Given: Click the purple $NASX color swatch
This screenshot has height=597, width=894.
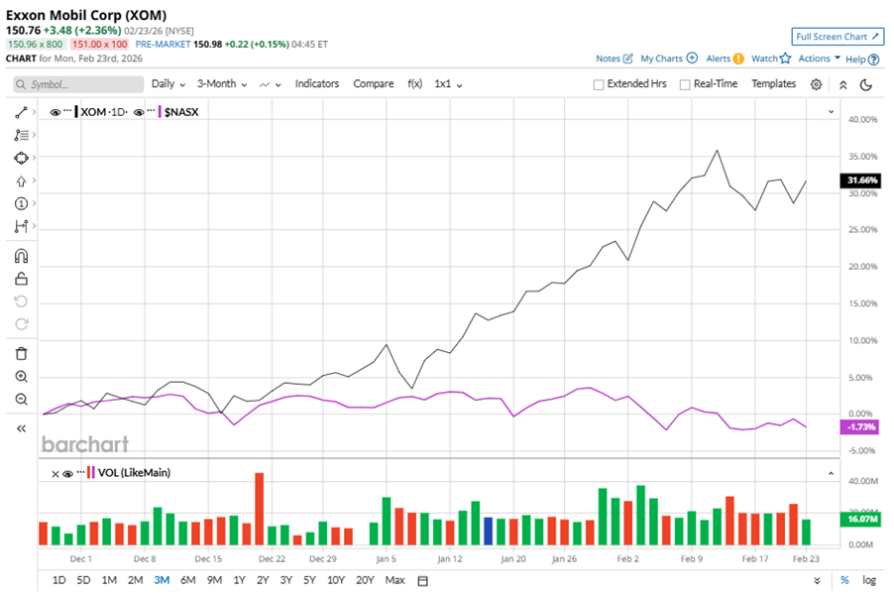Looking at the screenshot, I should click(160, 112).
